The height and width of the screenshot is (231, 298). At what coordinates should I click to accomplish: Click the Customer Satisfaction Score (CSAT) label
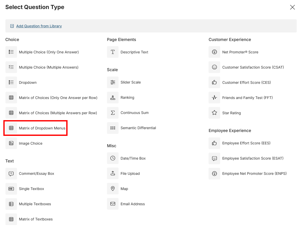coord(253,67)
